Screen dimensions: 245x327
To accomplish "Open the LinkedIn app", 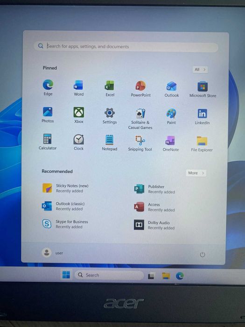I will click(x=202, y=117).
